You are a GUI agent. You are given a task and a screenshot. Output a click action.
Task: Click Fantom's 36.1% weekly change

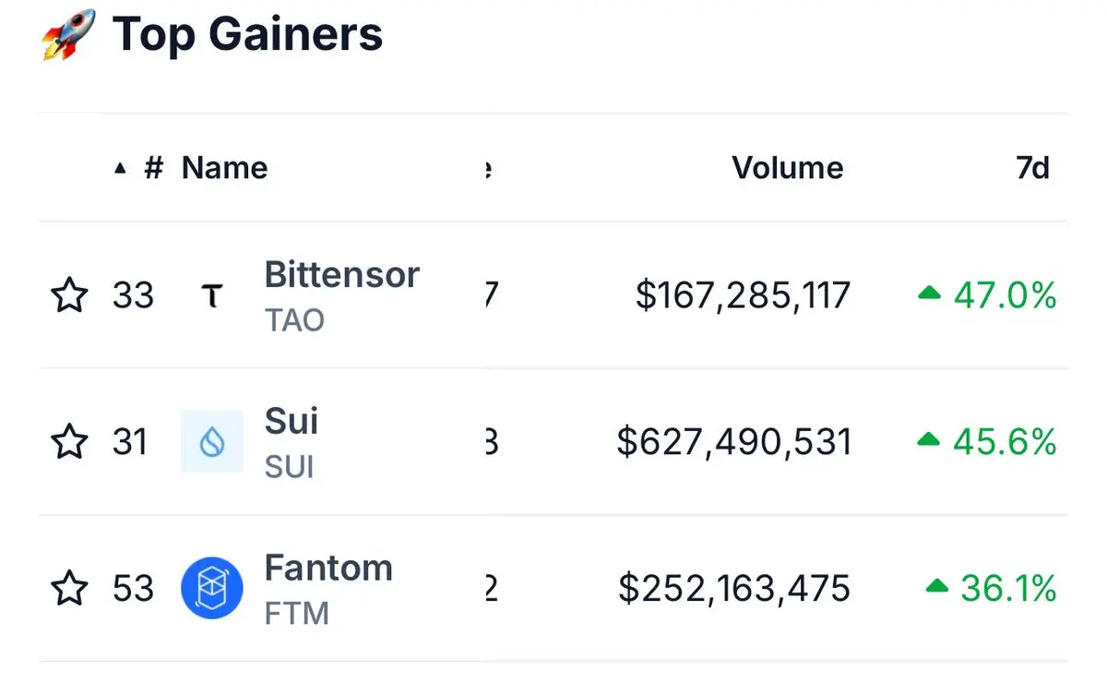[x=1008, y=588]
